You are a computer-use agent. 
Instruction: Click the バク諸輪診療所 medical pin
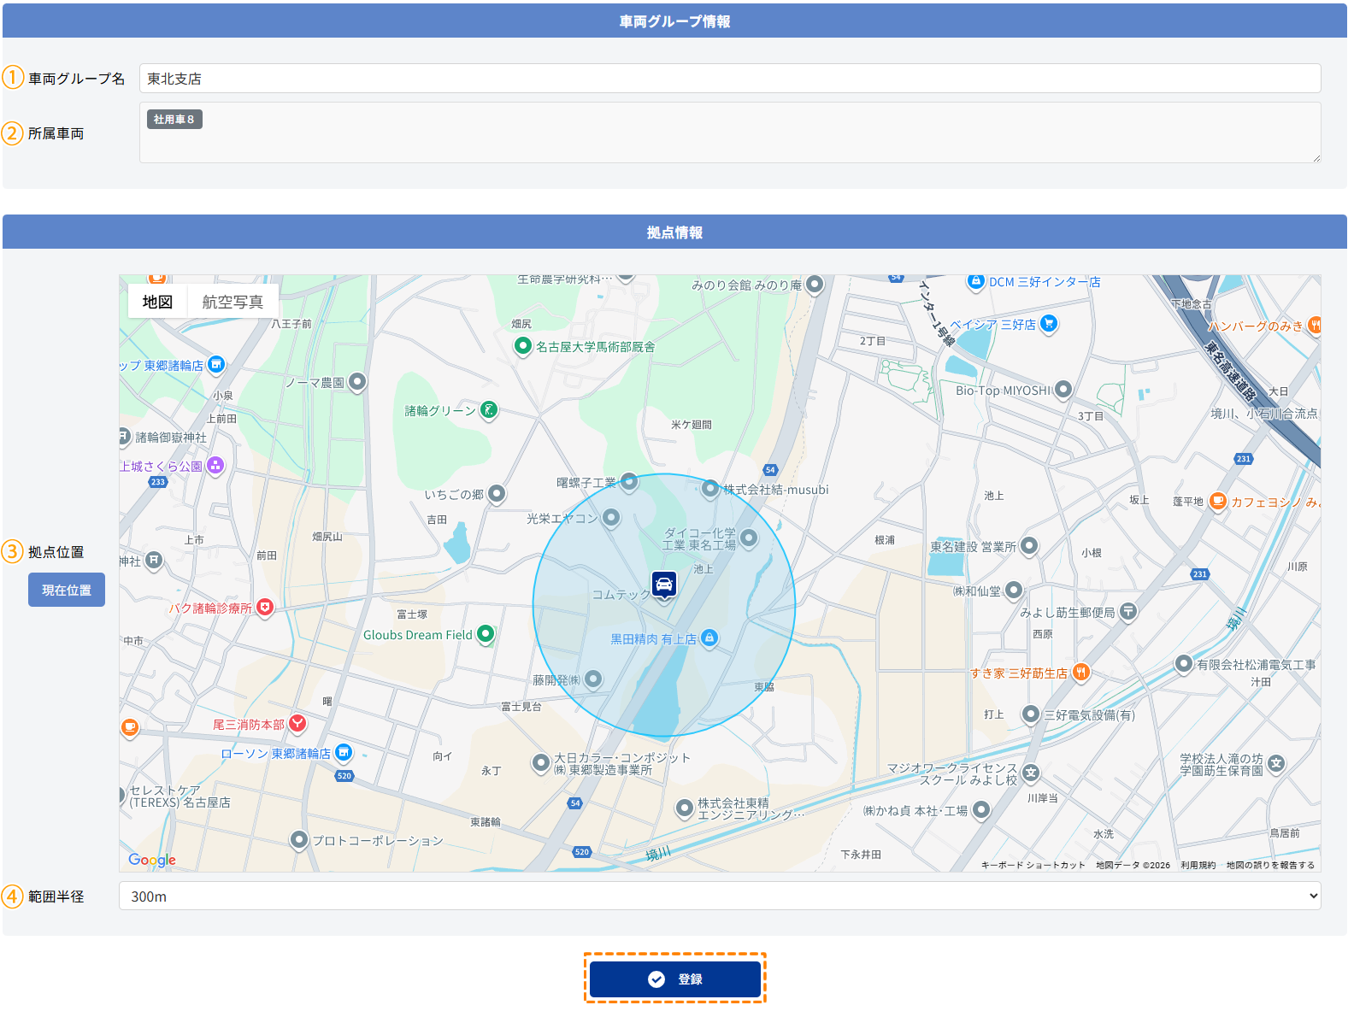266,607
